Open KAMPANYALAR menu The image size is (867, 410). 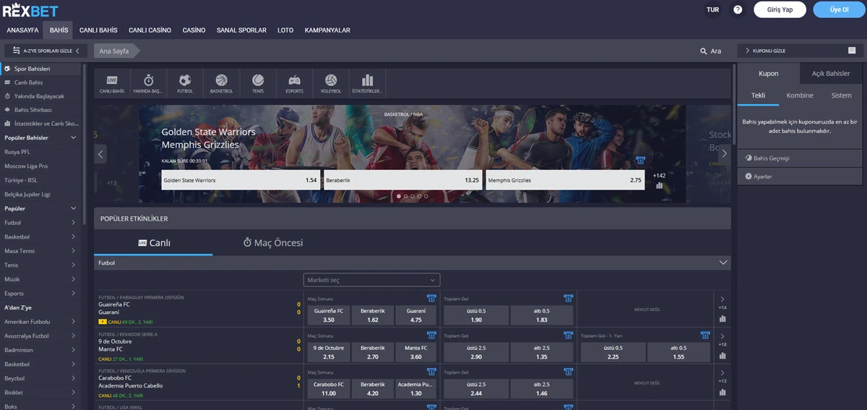(x=327, y=30)
